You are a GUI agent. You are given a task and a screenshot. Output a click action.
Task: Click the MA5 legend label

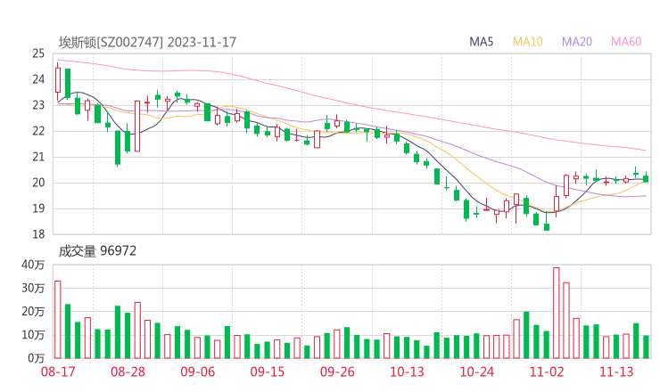(481, 42)
